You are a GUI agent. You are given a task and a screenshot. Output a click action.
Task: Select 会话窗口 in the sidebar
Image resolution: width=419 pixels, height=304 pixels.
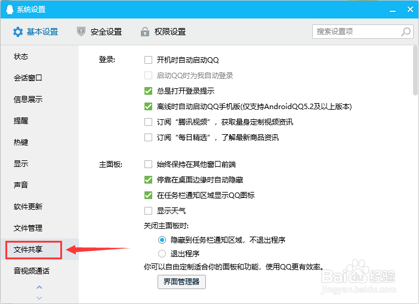(28, 78)
